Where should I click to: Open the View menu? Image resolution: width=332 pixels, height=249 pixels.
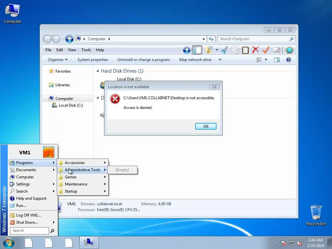click(72, 50)
